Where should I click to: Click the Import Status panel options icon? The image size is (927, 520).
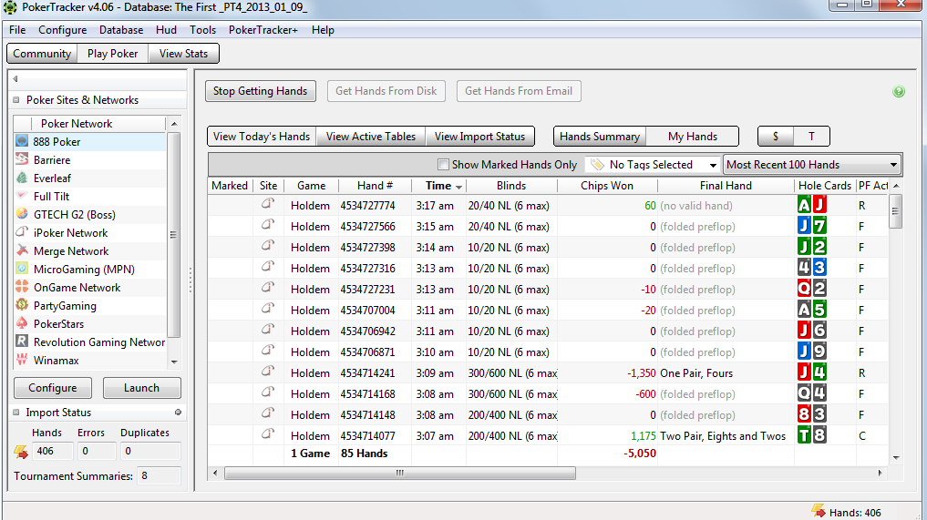[178, 412]
